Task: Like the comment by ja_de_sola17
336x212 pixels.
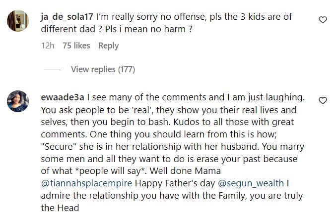Action: click(x=323, y=20)
